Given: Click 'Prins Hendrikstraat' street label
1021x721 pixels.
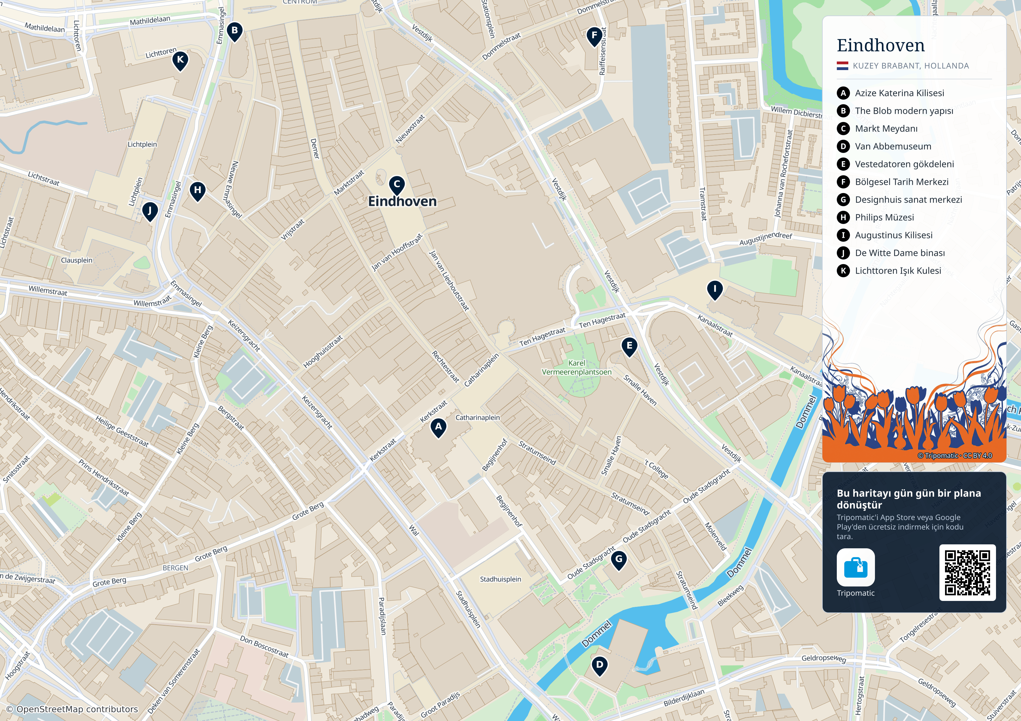Looking at the screenshot, I should tap(104, 478).
